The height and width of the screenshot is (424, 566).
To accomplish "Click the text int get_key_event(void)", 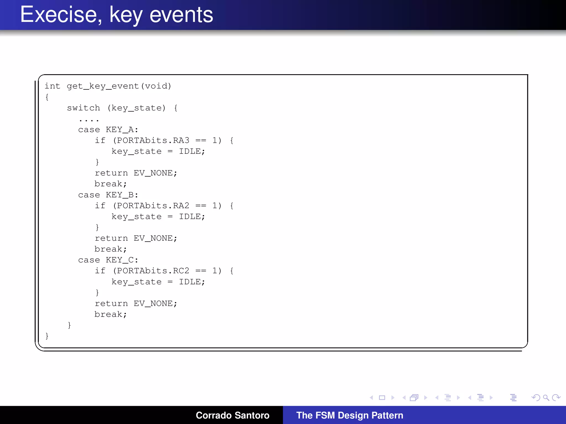I will (108, 86).
